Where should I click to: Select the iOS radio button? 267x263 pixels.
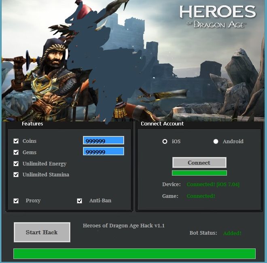click(165, 141)
